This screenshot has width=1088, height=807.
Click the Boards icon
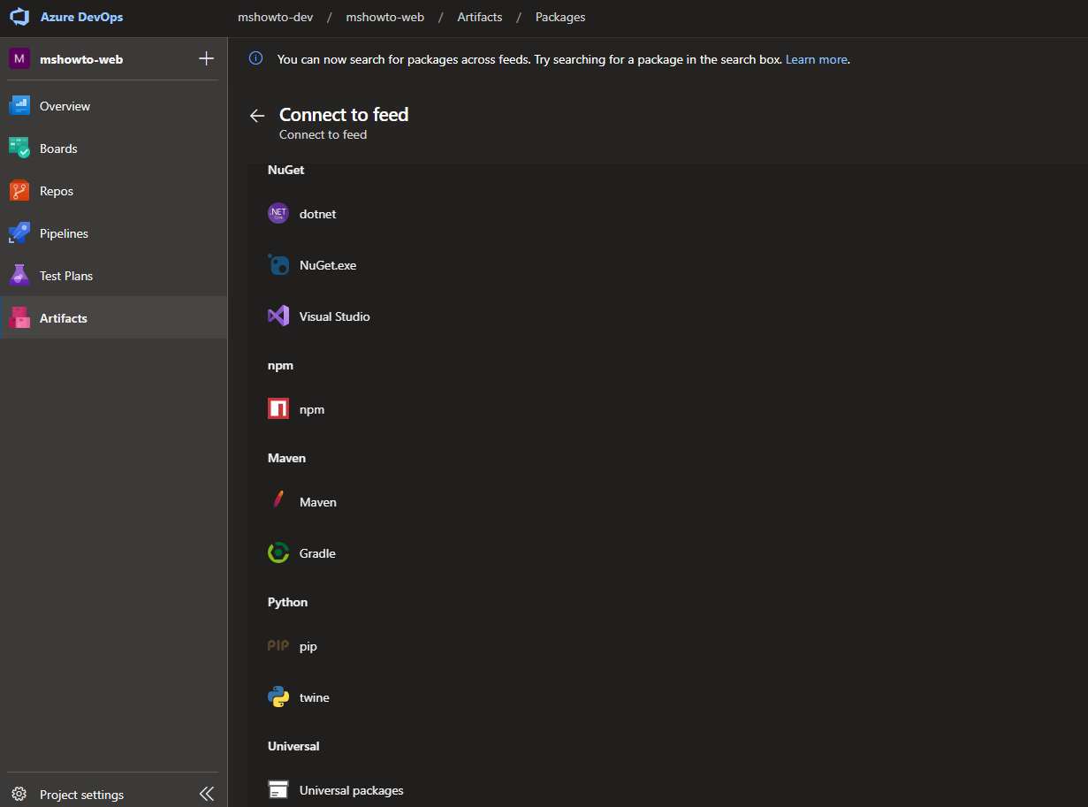[x=19, y=148]
